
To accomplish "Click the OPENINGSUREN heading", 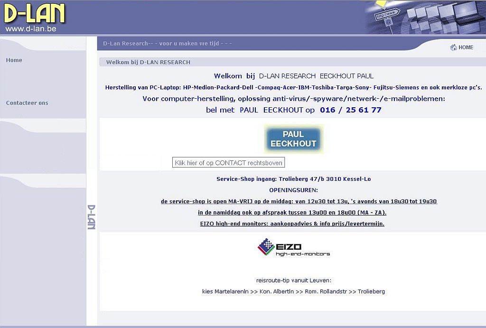I will 293,190.
